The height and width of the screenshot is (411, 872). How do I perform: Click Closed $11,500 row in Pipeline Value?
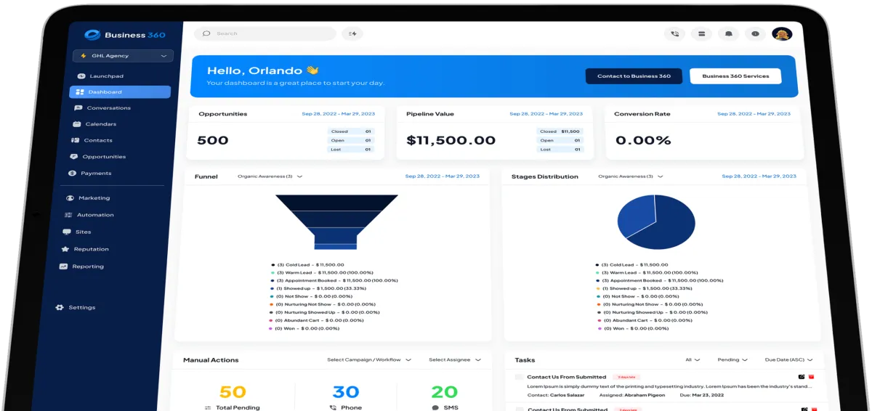click(560, 131)
